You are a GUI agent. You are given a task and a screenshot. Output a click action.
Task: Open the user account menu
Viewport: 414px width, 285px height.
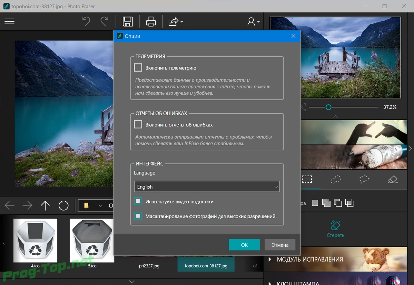[254, 22]
